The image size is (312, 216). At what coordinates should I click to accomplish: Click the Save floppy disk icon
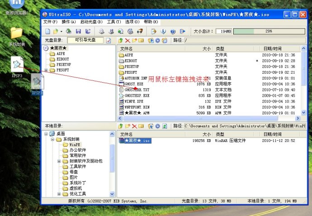(78, 32)
